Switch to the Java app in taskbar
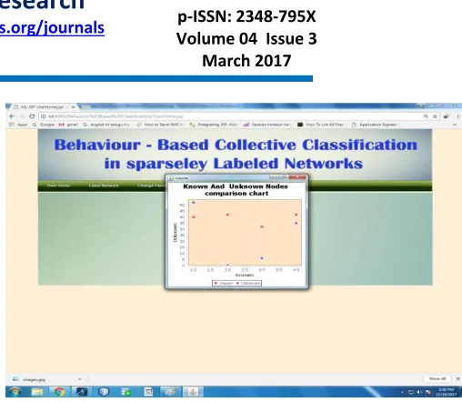The image size is (462, 402). [x=193, y=392]
